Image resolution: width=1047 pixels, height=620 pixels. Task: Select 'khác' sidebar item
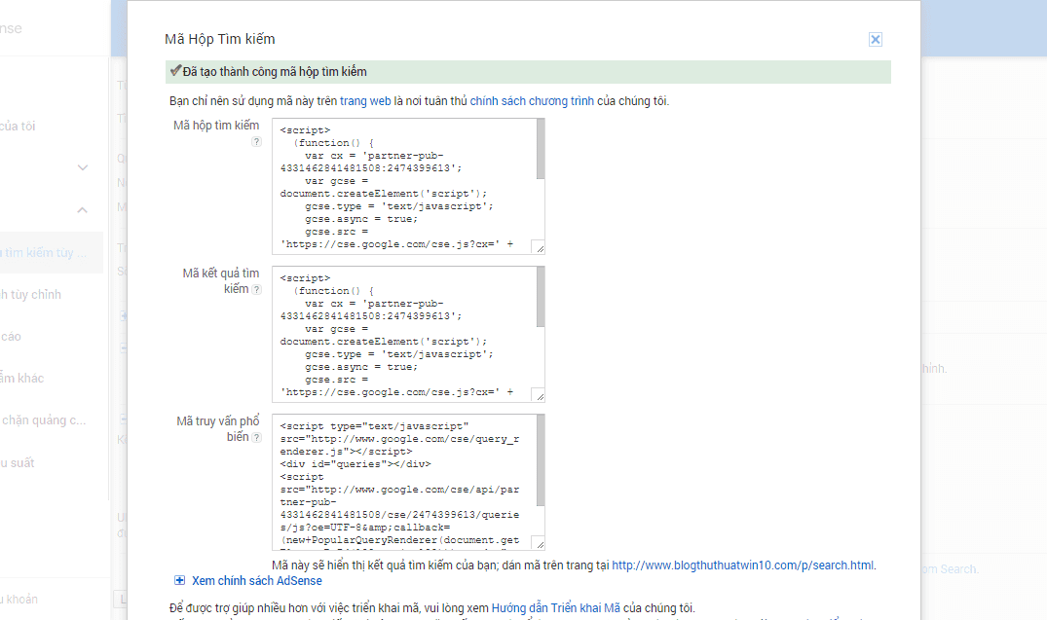(22, 379)
